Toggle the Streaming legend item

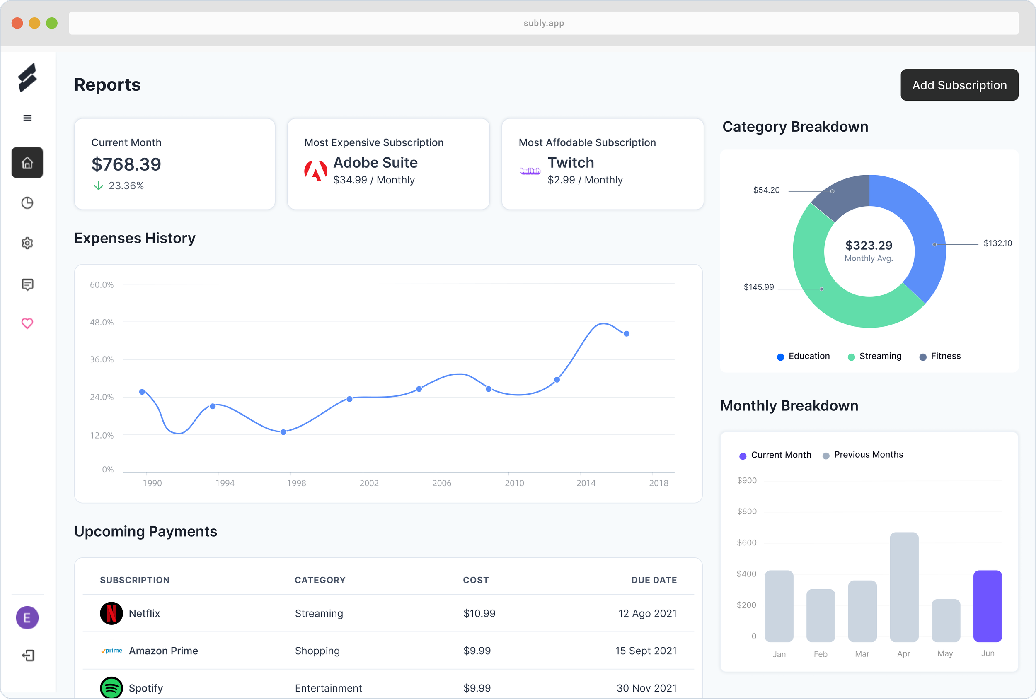point(875,357)
